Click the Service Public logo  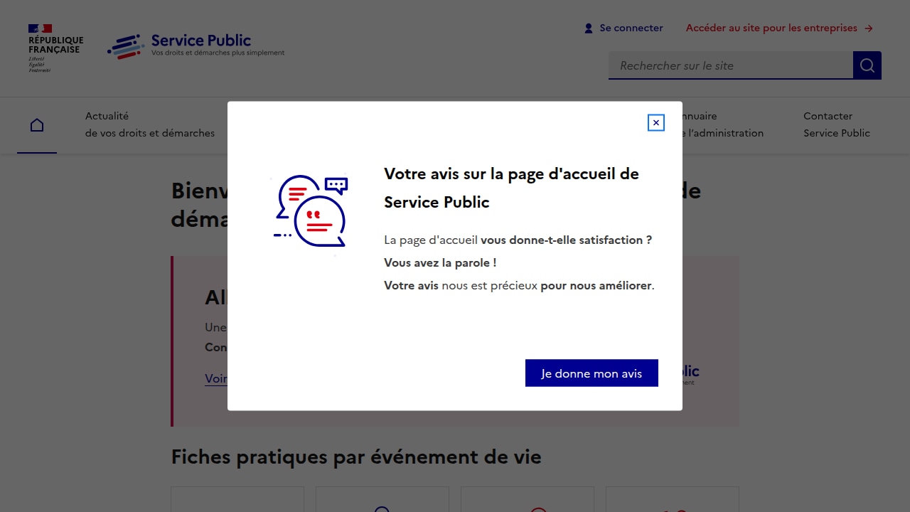point(196,46)
